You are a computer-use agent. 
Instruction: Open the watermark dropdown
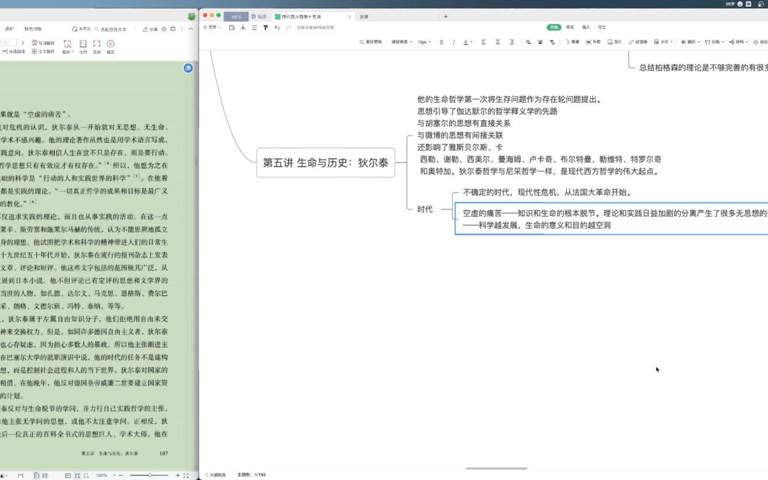click(664, 42)
